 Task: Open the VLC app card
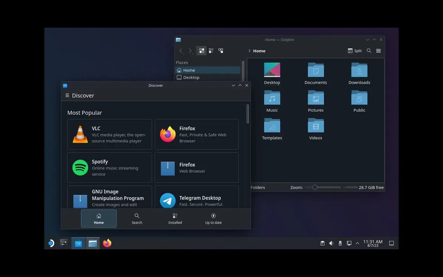click(110, 134)
